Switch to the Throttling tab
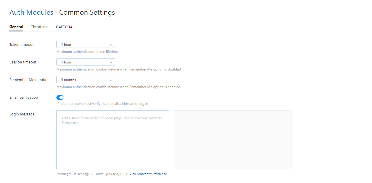 (39, 27)
